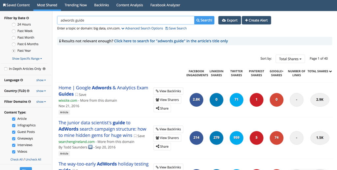Uncheck the Interviews content type
The image size is (337, 170).
pyautogui.click(x=14, y=145)
